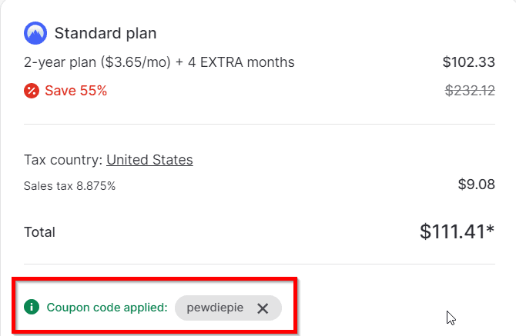Viewport: 516px width, 336px height.
Task: Click the green info icon beside coupon text
Action: coord(32,308)
